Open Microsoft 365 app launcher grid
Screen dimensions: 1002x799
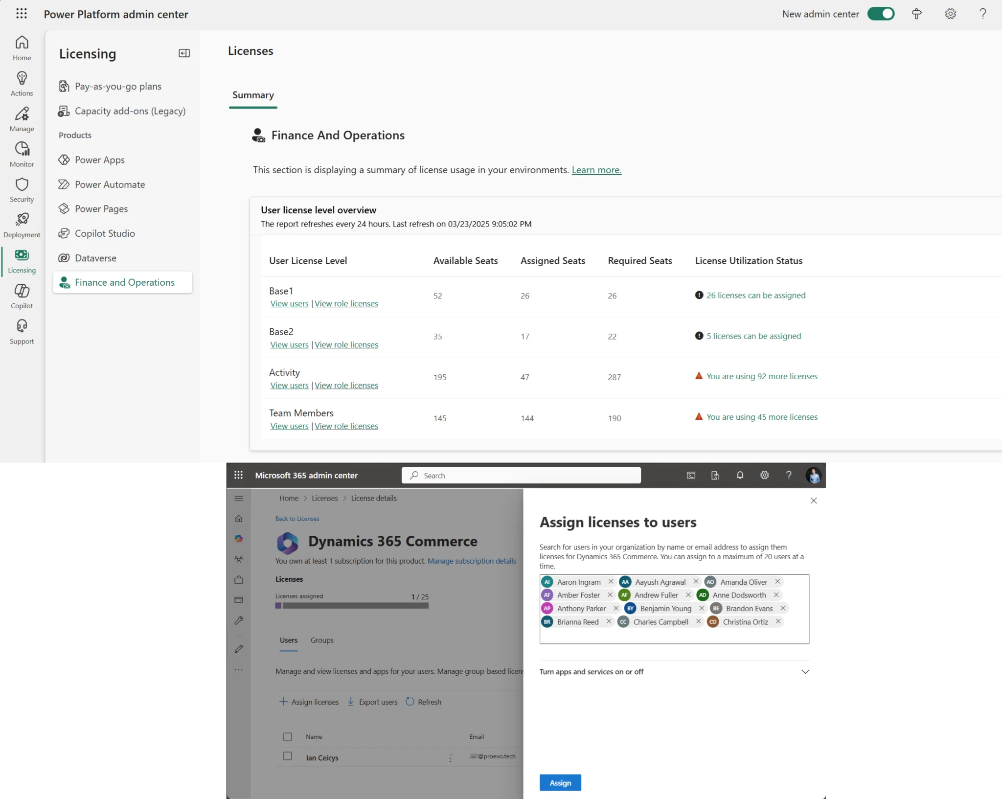238,475
